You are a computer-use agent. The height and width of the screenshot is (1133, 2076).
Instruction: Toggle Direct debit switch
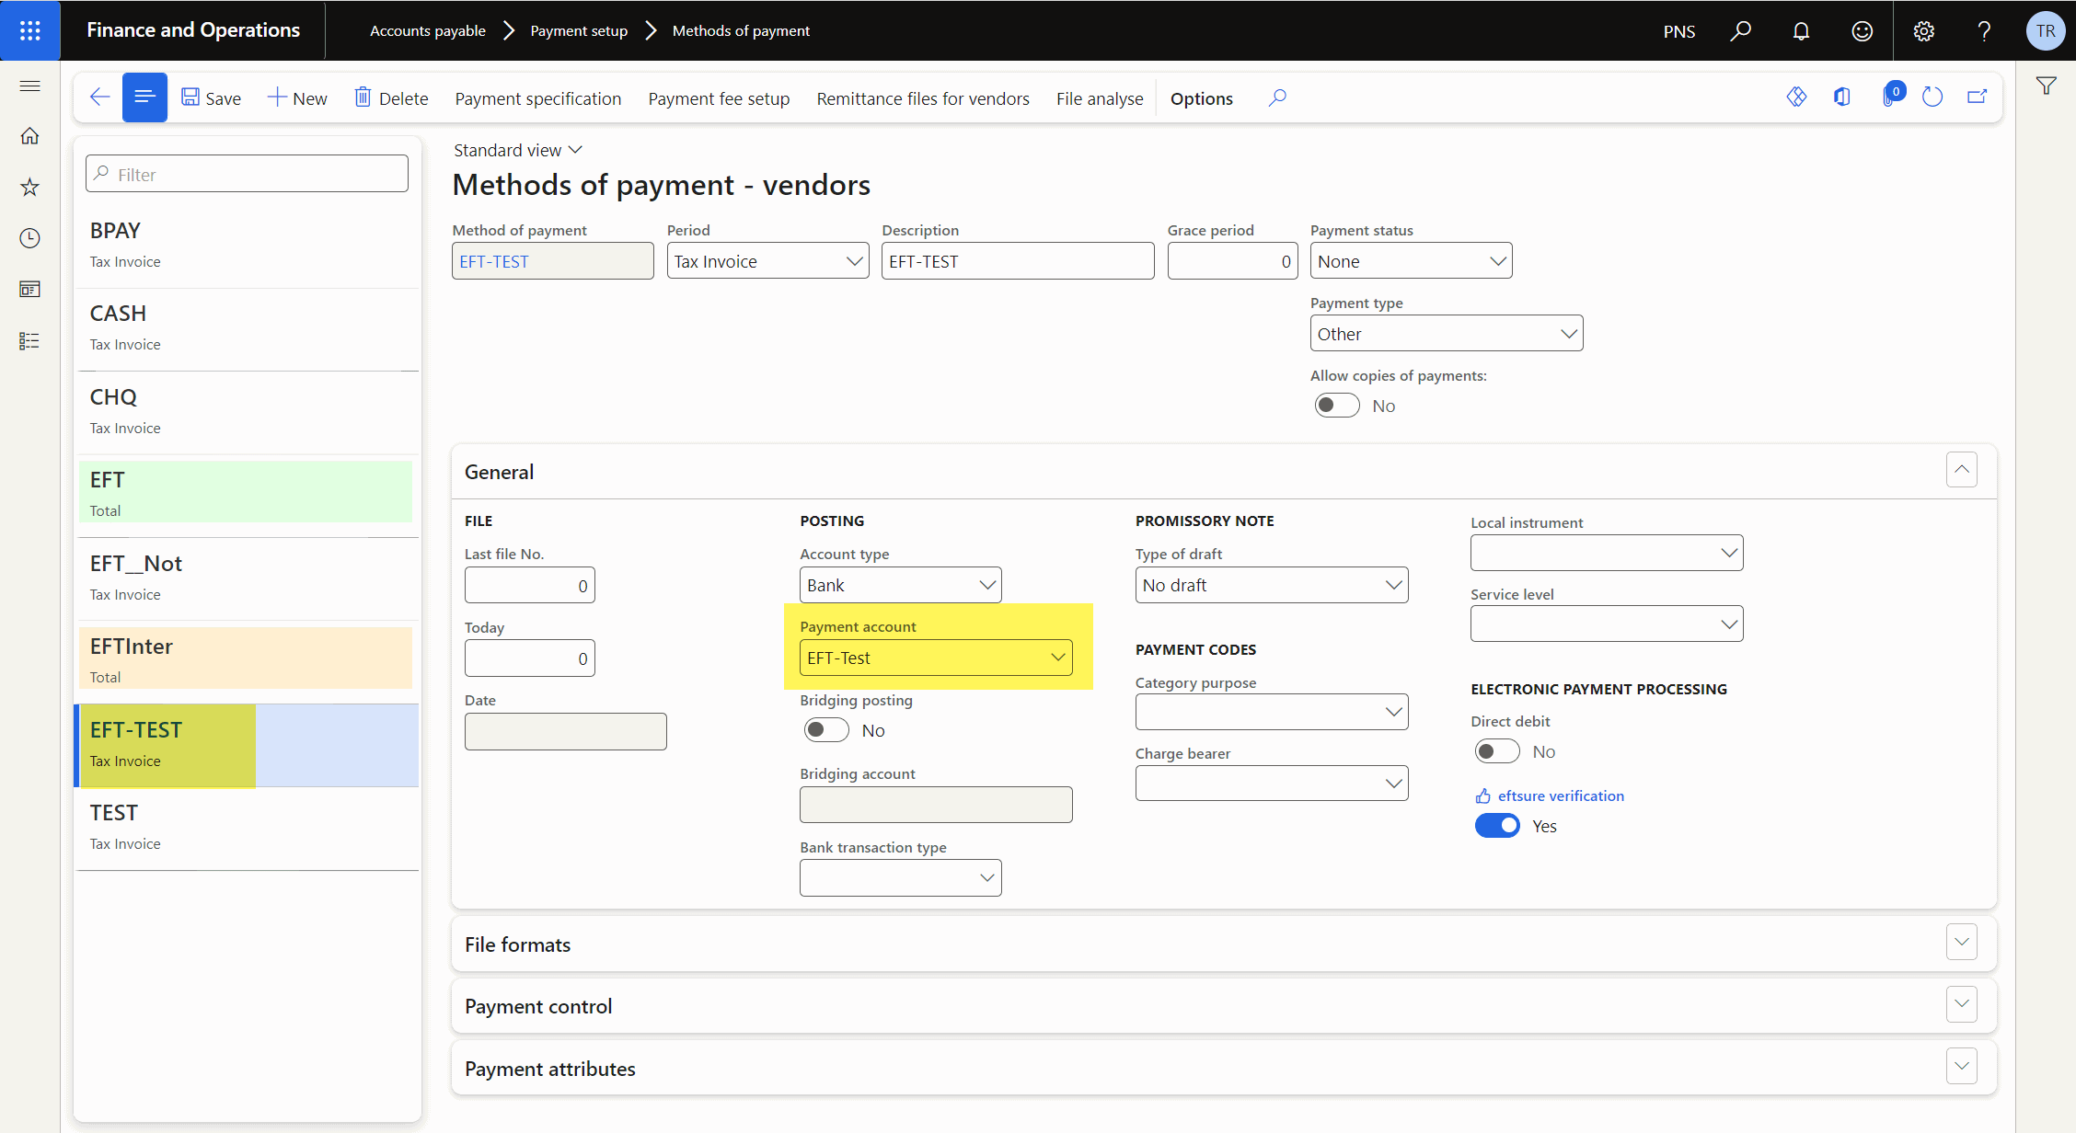1497,751
